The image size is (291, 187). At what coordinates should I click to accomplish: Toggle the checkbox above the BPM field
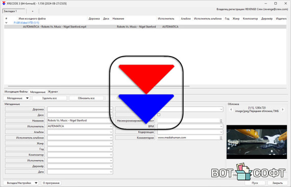(x=159, y=115)
